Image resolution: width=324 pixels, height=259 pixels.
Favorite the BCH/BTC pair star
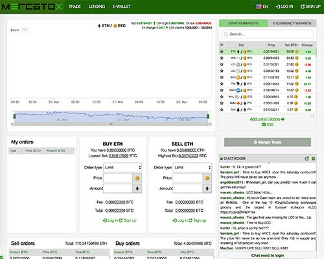click(222, 77)
